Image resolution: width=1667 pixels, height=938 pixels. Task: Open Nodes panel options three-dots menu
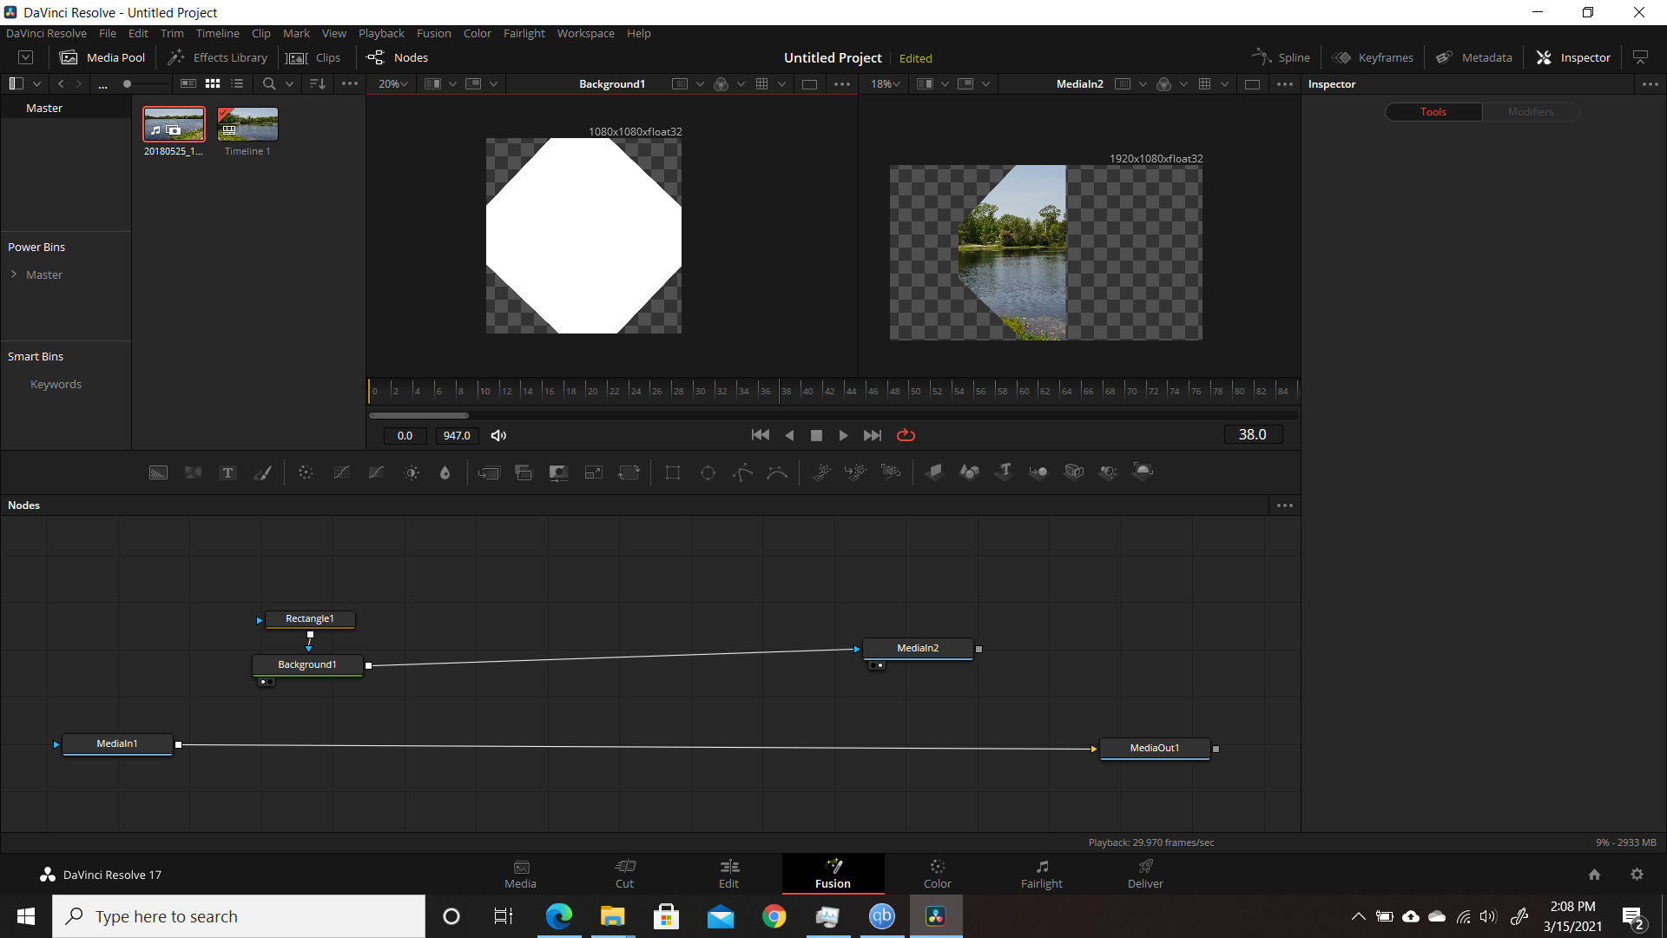[1285, 505]
